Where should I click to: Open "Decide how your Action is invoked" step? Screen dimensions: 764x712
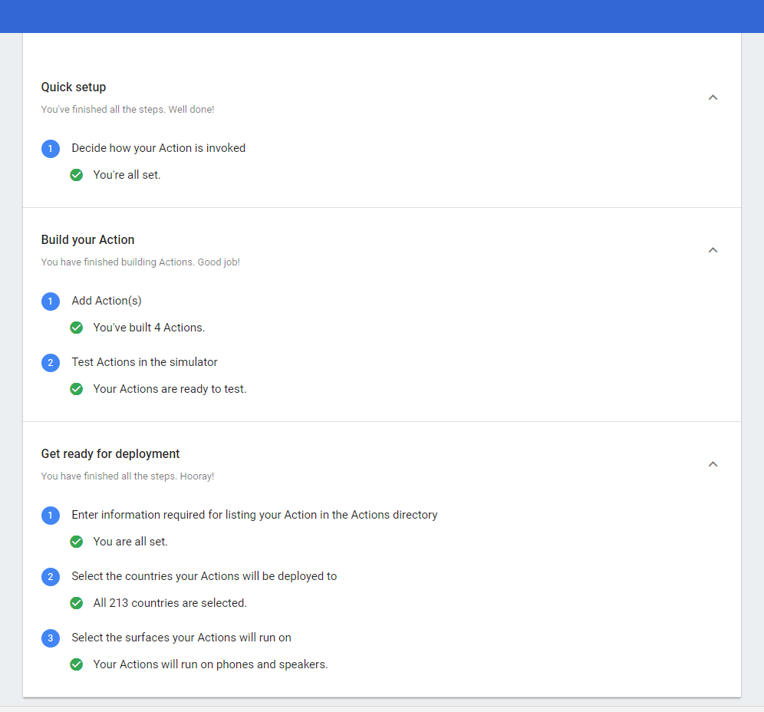pyautogui.click(x=158, y=148)
